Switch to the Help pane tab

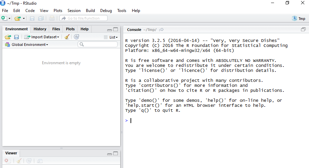click(x=84, y=29)
